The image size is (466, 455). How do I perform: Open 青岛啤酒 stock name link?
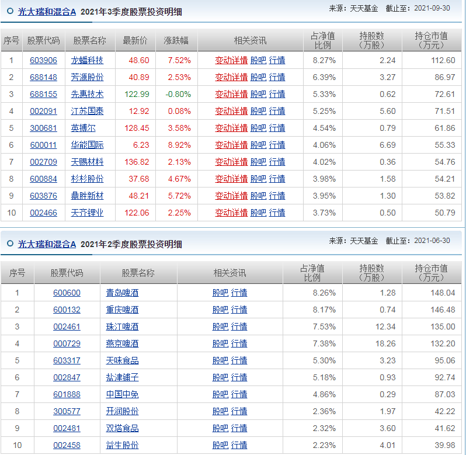(123, 293)
